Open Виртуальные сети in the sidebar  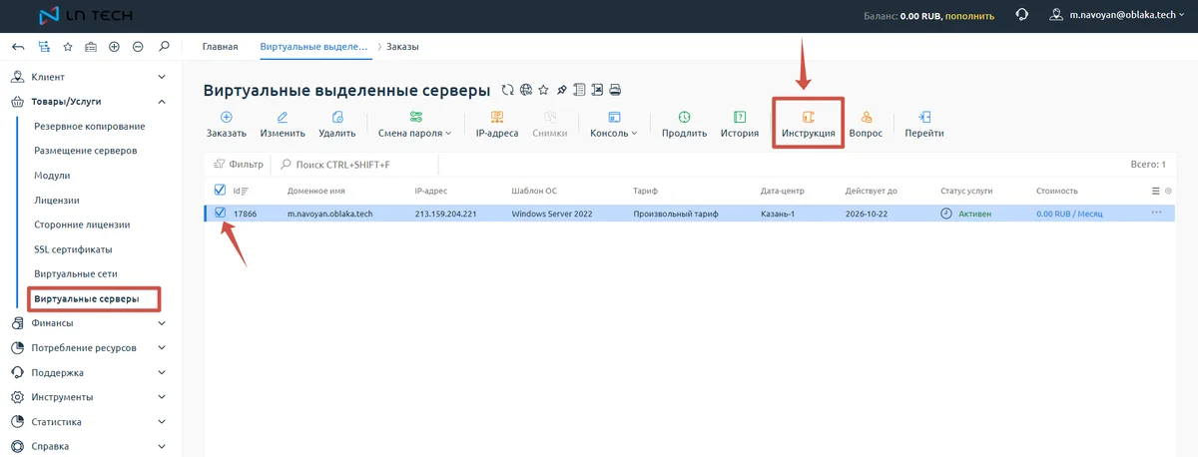point(75,274)
